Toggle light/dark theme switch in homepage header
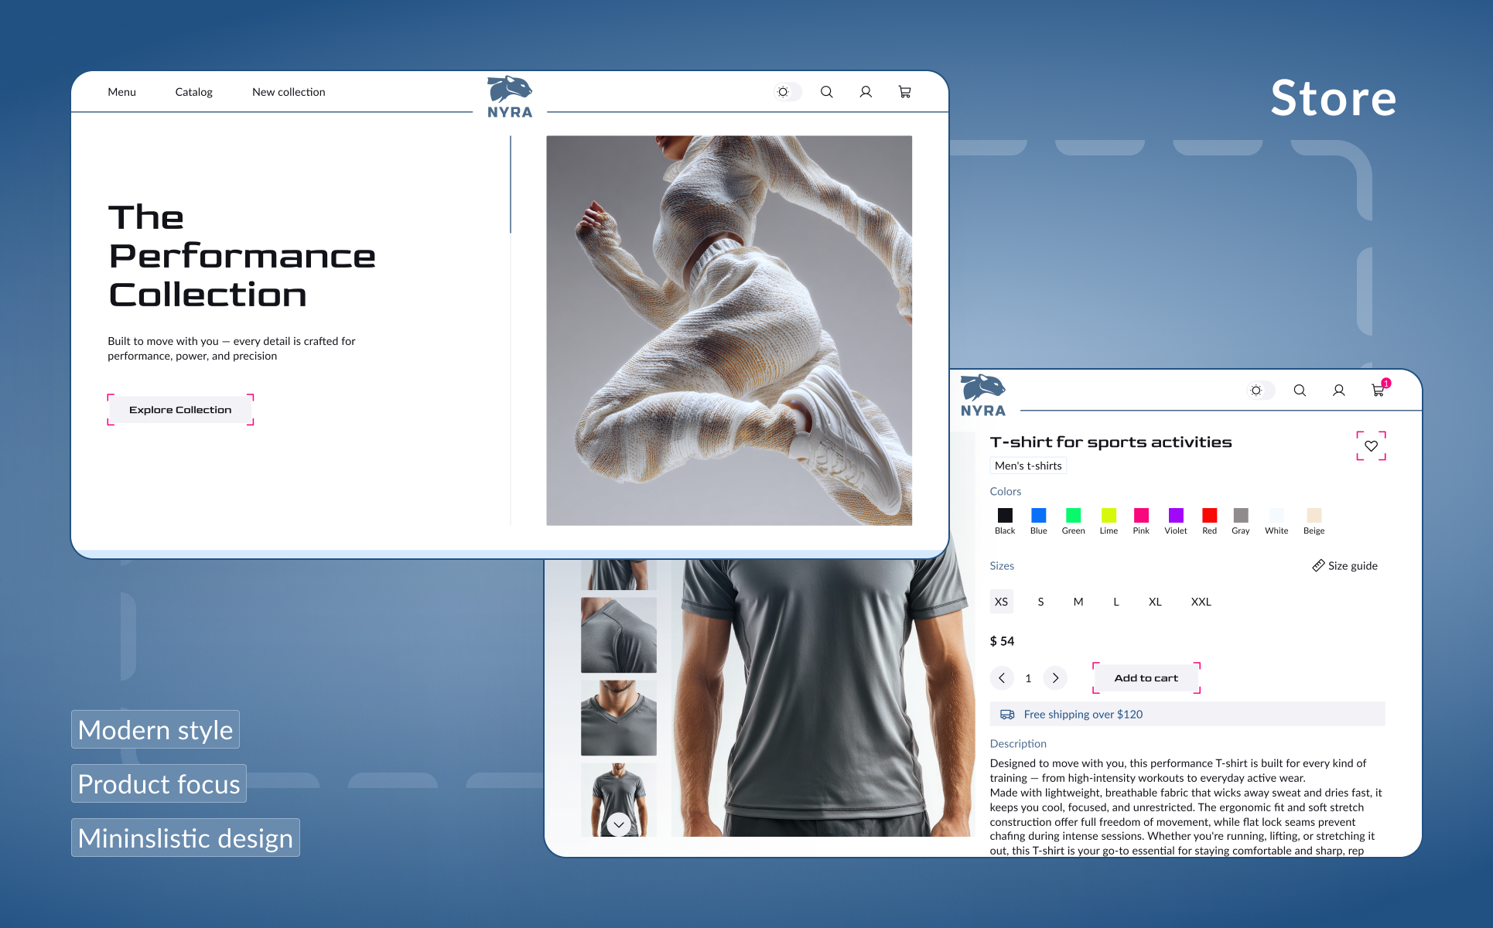This screenshot has height=928, width=1493. click(x=787, y=92)
